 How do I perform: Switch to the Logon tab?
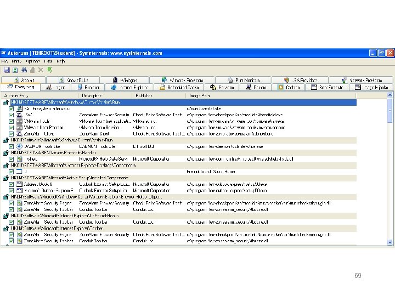click(x=55, y=87)
